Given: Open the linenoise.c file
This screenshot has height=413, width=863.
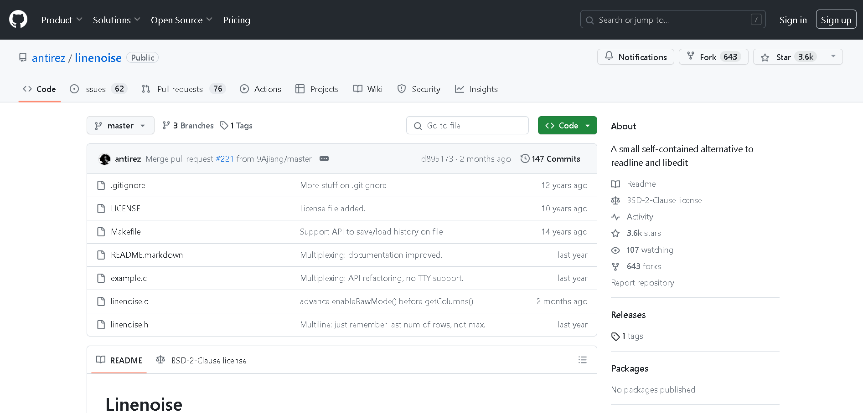Looking at the screenshot, I should coord(129,301).
